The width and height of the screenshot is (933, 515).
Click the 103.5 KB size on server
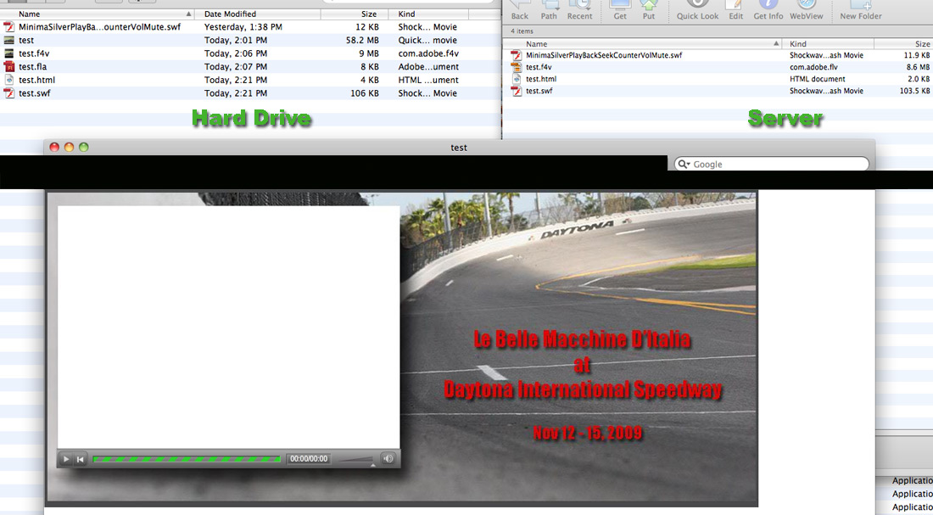click(x=916, y=91)
